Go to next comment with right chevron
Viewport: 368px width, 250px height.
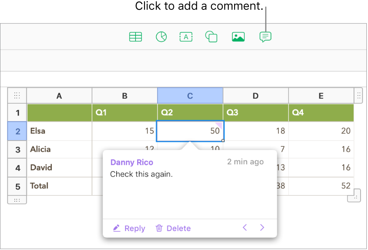pos(262,227)
